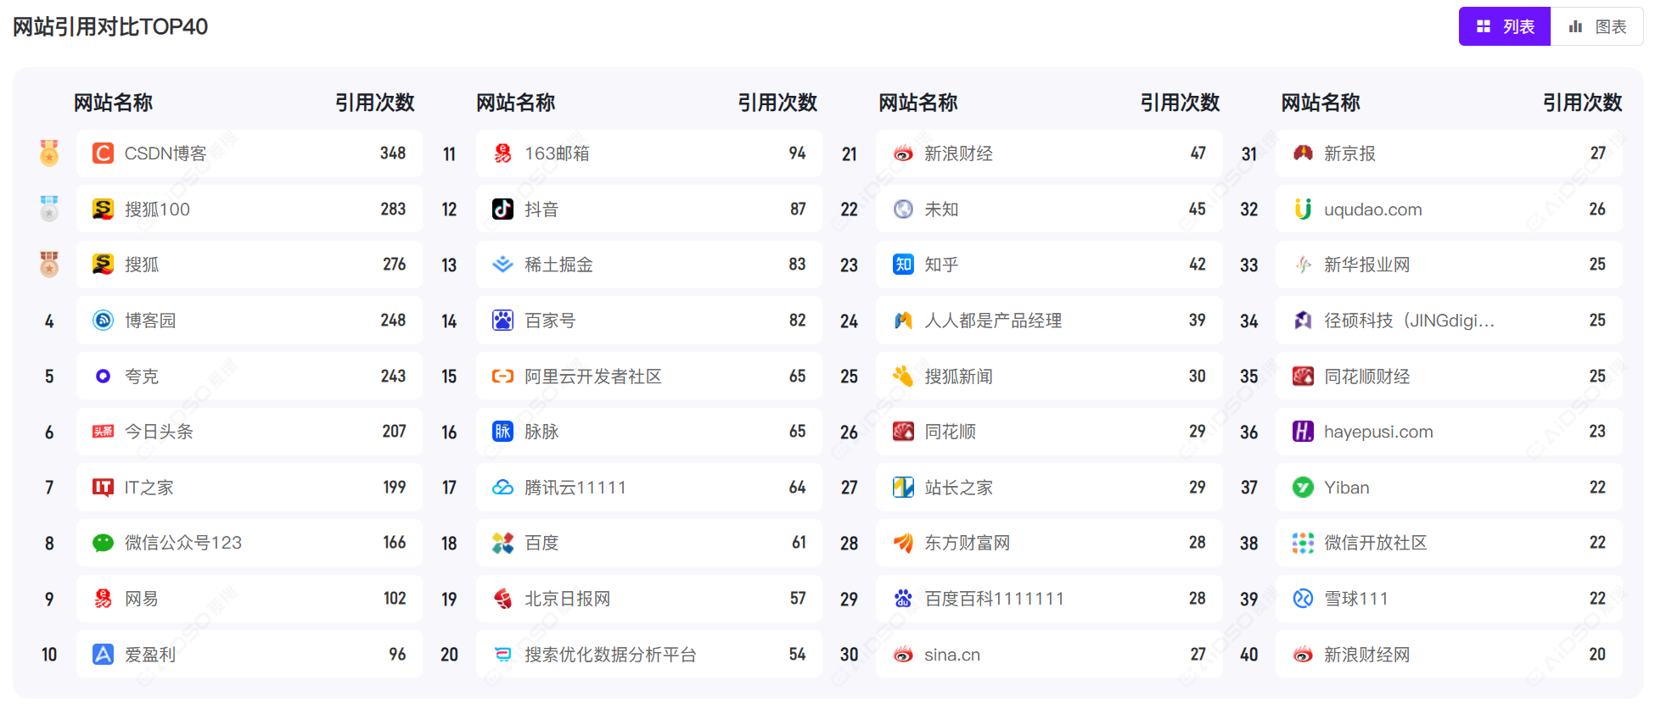Viewport: 1655px width, 714px height.
Task: Click the 稀土掘金 site name
Action: coord(558,265)
